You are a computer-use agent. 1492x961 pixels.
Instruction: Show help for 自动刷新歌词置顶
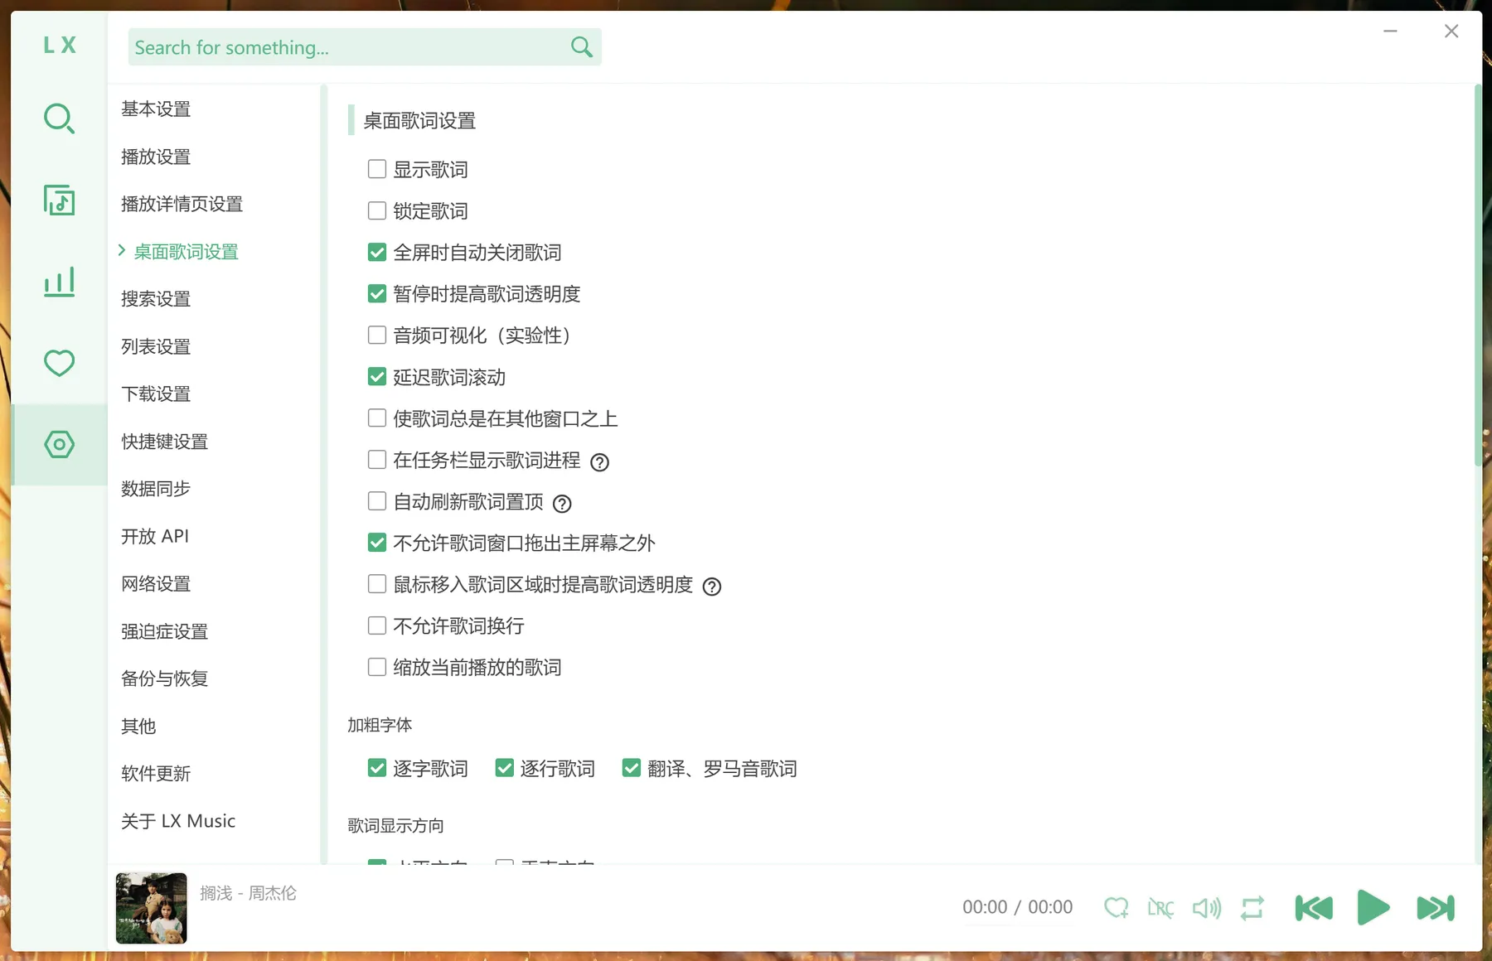click(562, 504)
